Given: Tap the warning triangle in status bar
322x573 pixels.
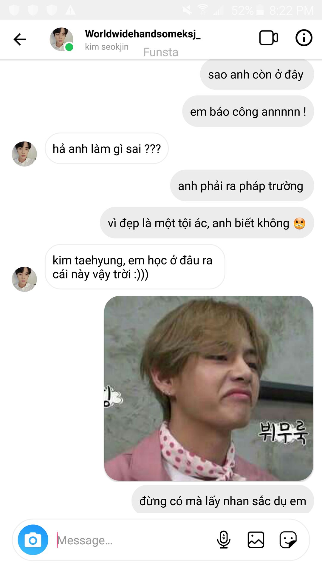Looking at the screenshot, I should (70, 10).
